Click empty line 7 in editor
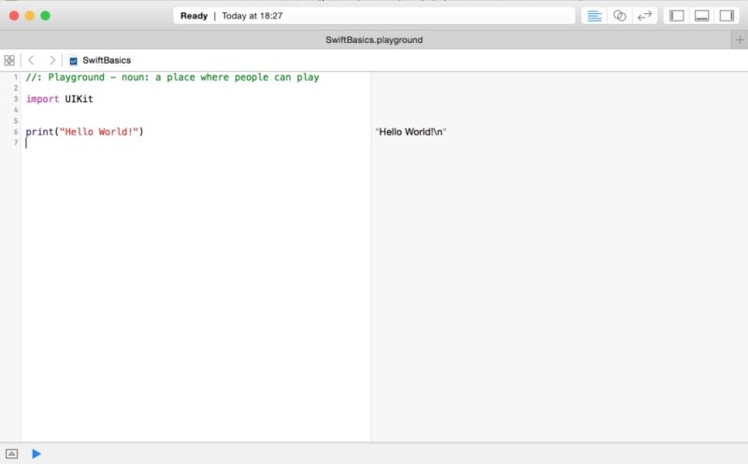This screenshot has height=464, width=748. [195, 143]
